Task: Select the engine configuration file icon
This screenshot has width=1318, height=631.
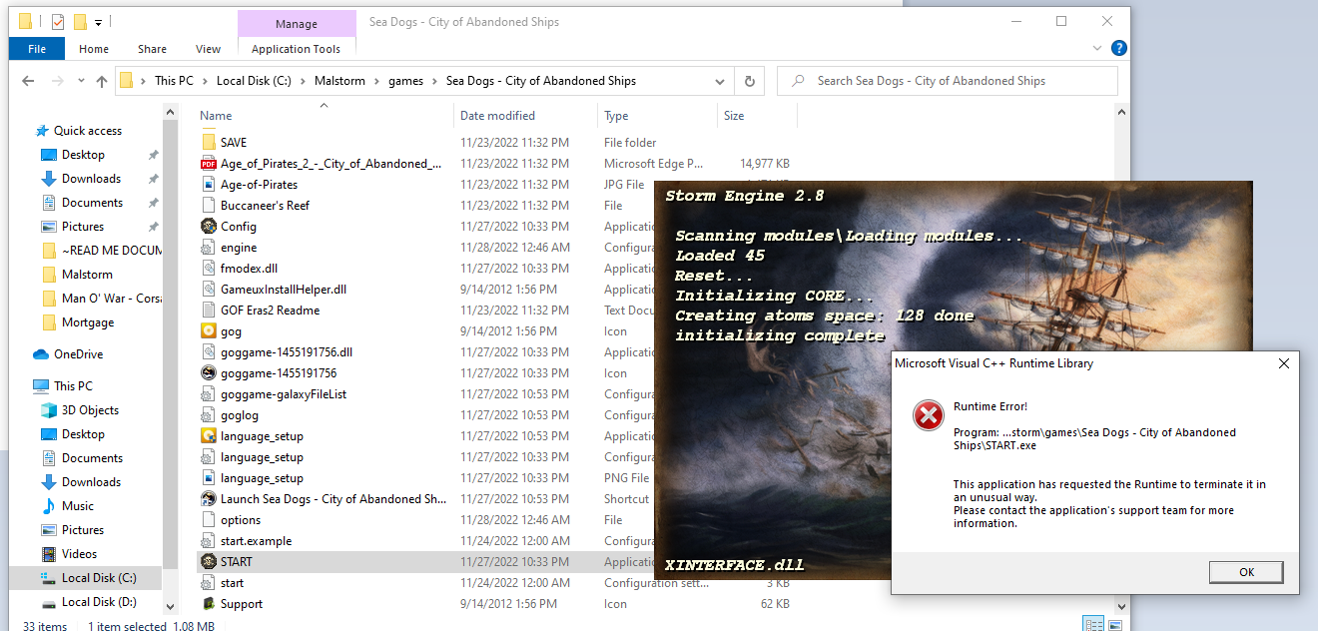Action: pyautogui.click(x=209, y=248)
